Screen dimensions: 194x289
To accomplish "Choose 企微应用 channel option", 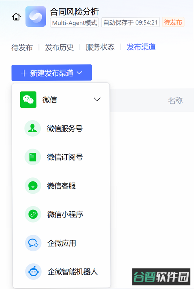I will (x=61, y=243).
